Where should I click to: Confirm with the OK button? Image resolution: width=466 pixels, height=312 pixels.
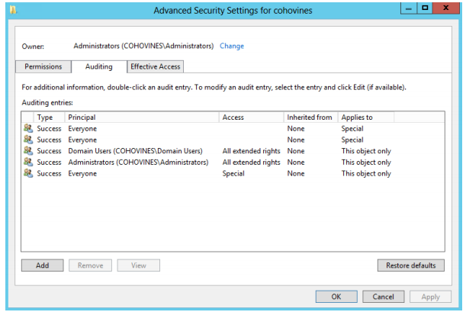pos(336,297)
